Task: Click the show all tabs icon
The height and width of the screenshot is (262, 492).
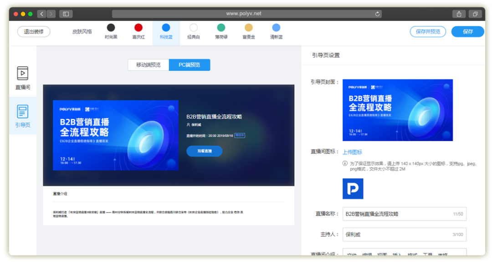Action: pyautogui.click(x=475, y=14)
